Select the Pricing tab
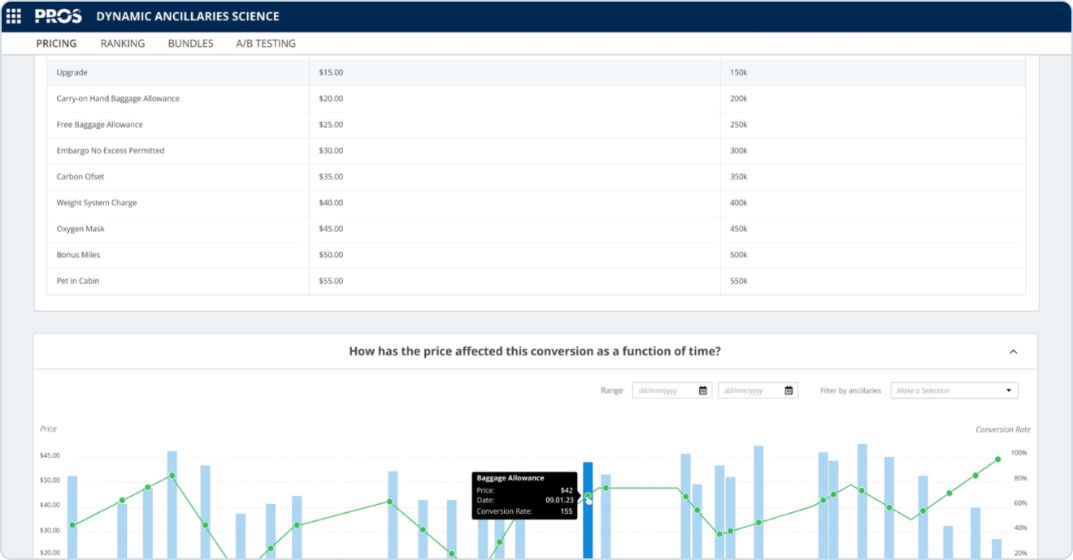1073x560 pixels. (x=57, y=44)
